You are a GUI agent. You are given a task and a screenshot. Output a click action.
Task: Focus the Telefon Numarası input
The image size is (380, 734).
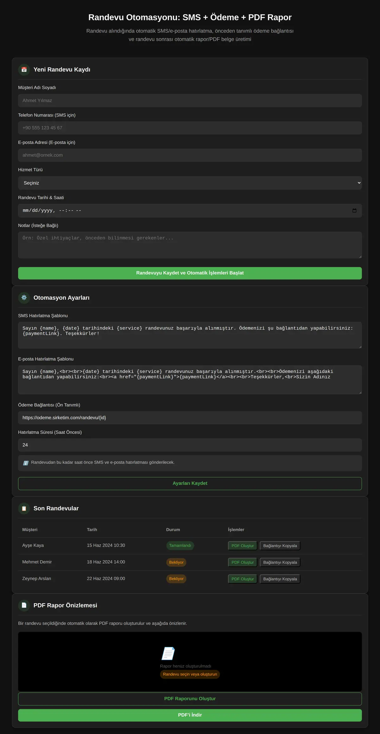coord(190,128)
